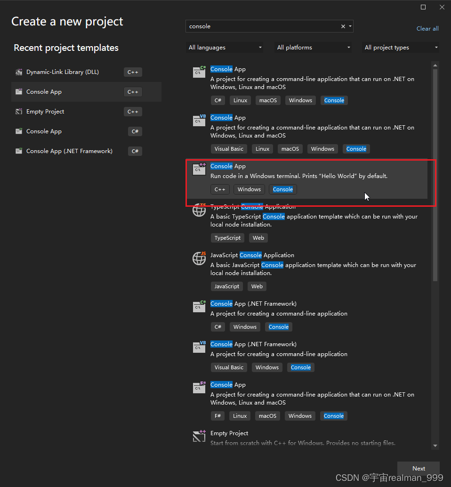Click the Empty Project C++ template icon
Image resolution: width=451 pixels, height=487 pixels.
point(199,436)
